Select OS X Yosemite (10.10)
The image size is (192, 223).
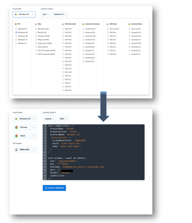click(x=36, y=54)
